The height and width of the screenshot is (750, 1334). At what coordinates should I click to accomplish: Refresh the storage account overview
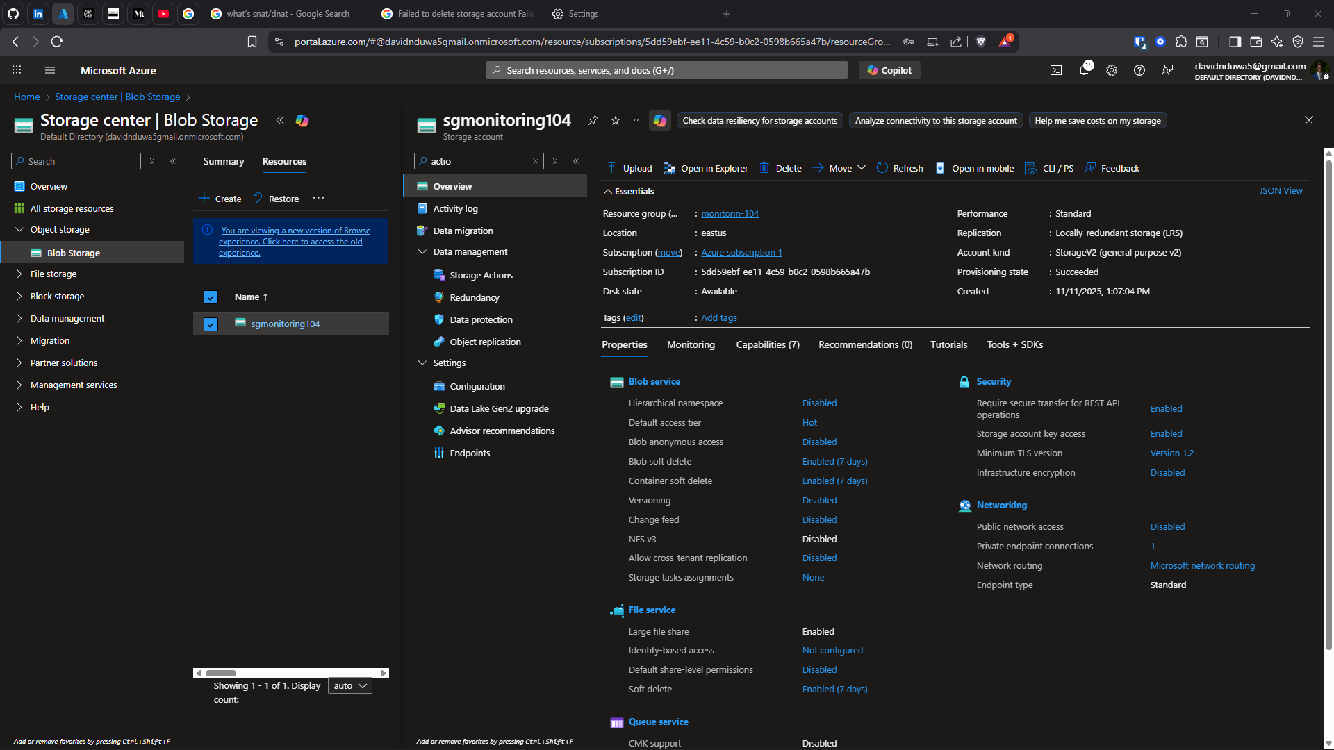point(900,168)
